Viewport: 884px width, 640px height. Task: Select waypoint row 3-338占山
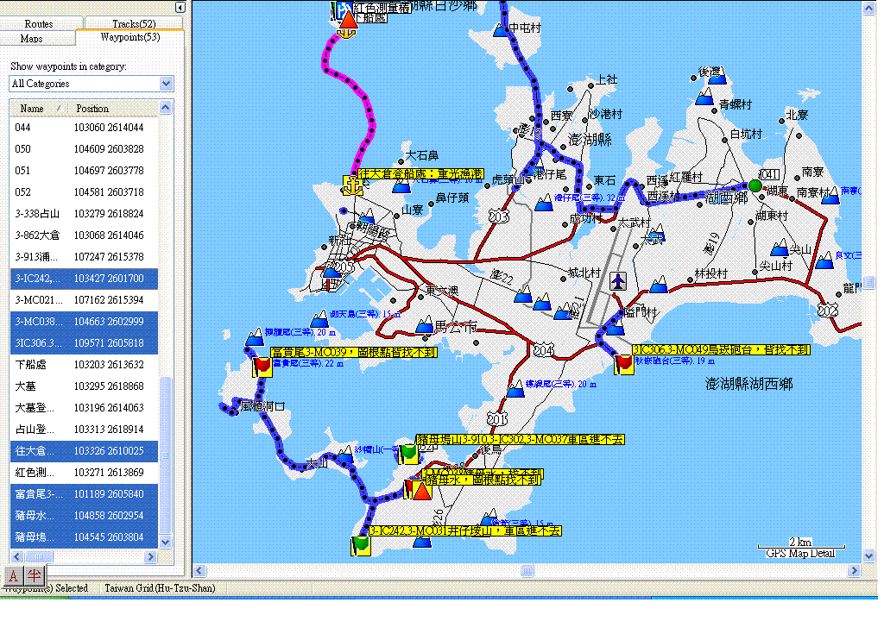84,214
